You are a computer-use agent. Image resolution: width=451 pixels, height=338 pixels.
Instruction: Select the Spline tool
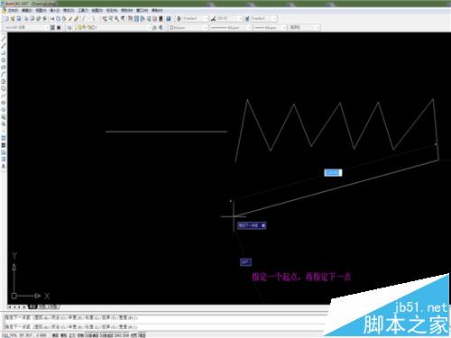pos(4,96)
